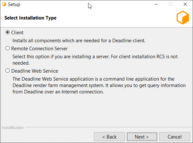Image resolution: width=193 pixels, height=143 pixels.
Task: Click the "Deadline Web Service" label text
Action: [x=35, y=71]
